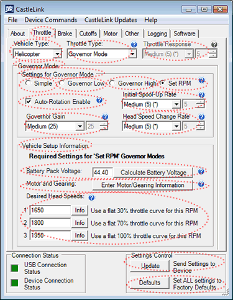The height and width of the screenshot is (300, 233).
Task: Click help icon next to Throttle Type
Action: pos(134,44)
